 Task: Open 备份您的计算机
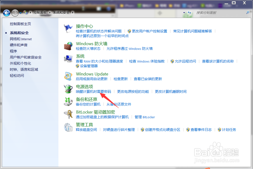tap(88, 104)
